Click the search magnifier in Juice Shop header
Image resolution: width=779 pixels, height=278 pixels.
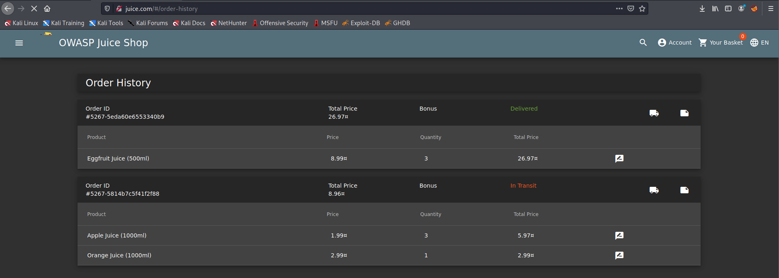pos(643,43)
